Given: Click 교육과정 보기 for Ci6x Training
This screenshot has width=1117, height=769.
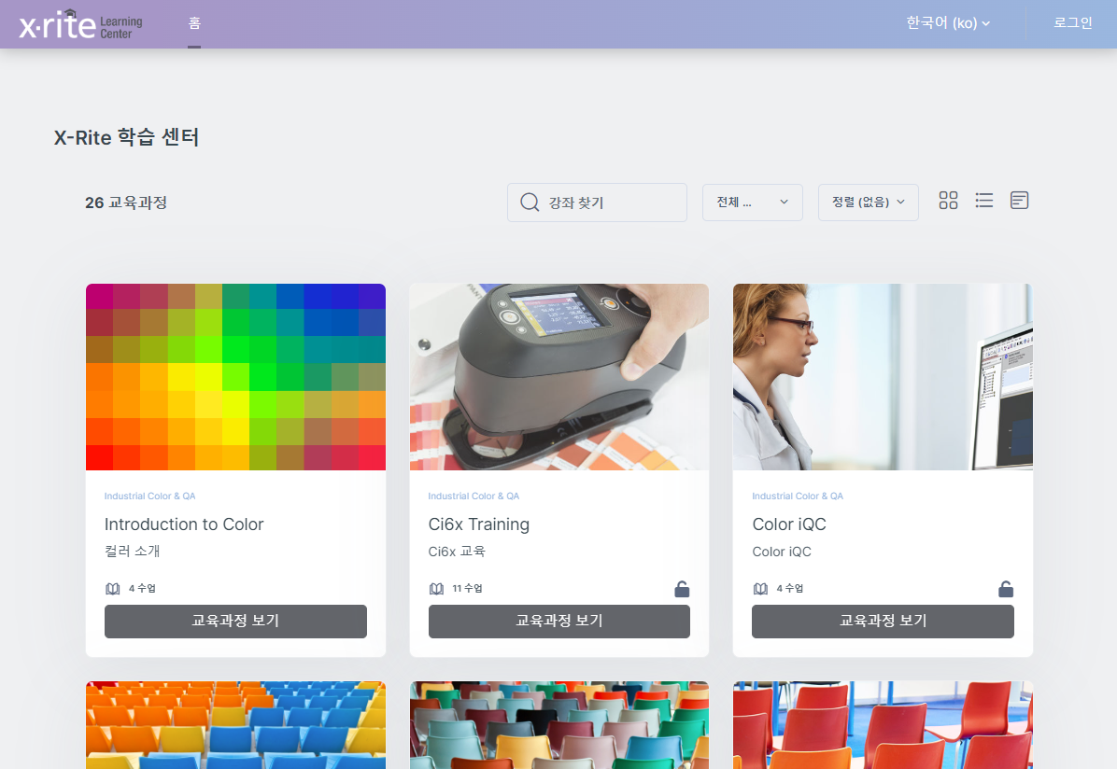Looking at the screenshot, I should (559, 622).
